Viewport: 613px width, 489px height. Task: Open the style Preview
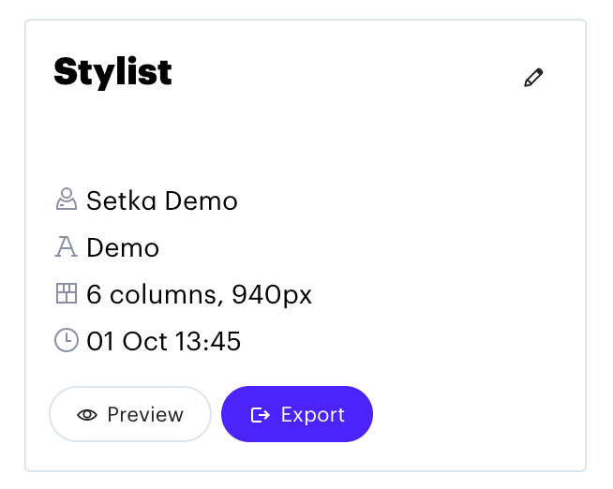pyautogui.click(x=130, y=414)
